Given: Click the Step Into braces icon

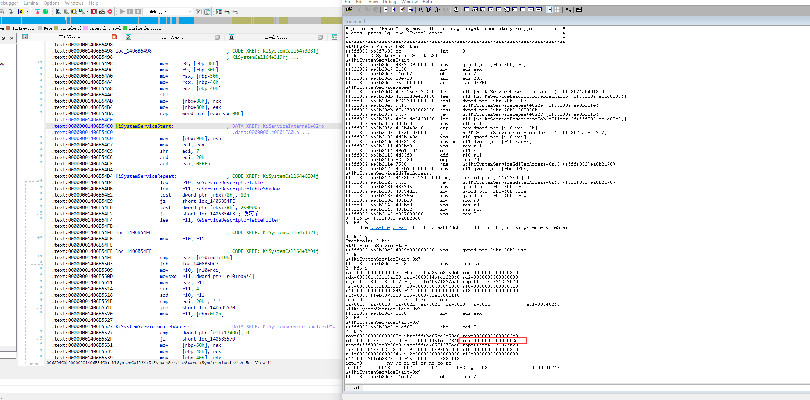Looking at the screenshot, I should pyautogui.click(x=421, y=10).
